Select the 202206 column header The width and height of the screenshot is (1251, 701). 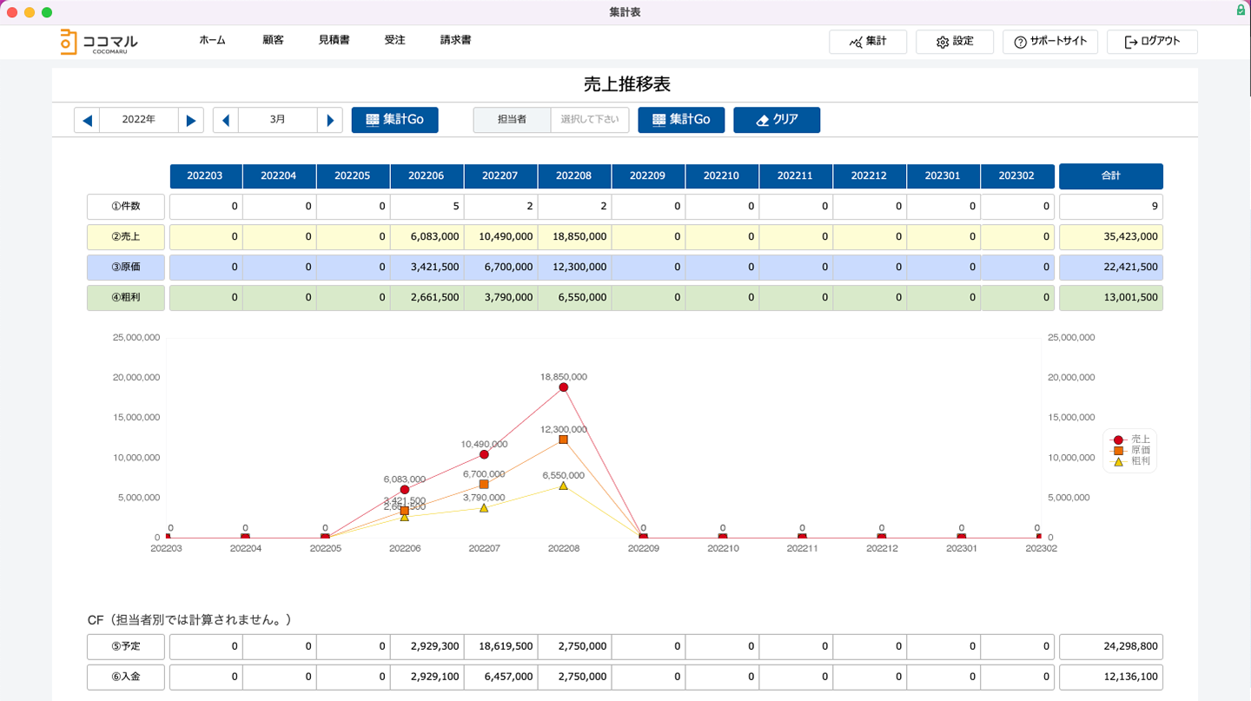(427, 176)
